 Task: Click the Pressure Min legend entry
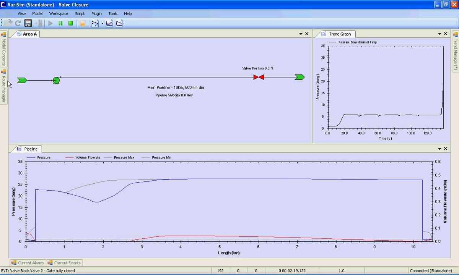coord(156,157)
